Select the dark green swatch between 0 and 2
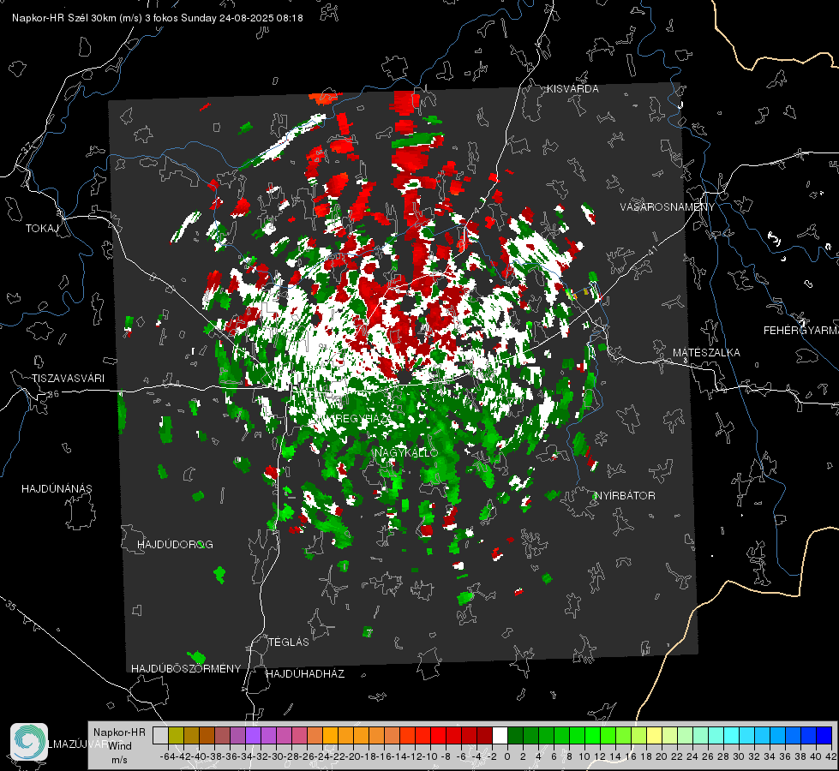This screenshot has width=839, height=771. point(515,735)
